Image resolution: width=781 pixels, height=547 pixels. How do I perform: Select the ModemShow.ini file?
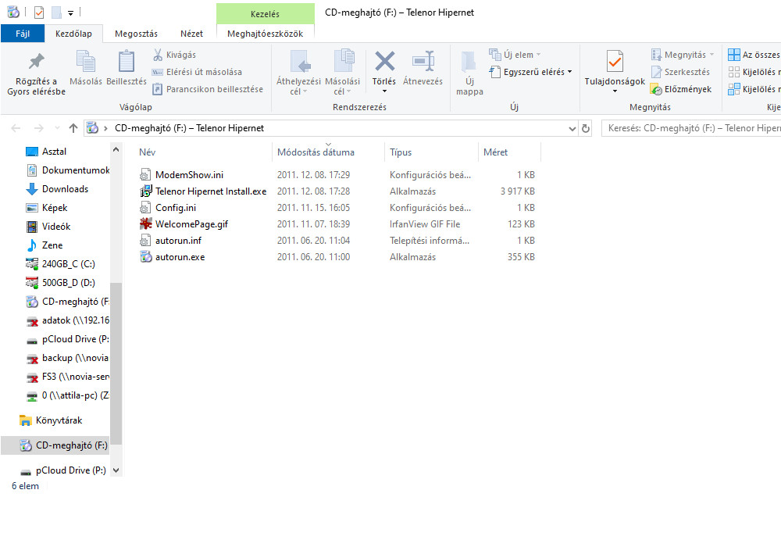tap(189, 175)
